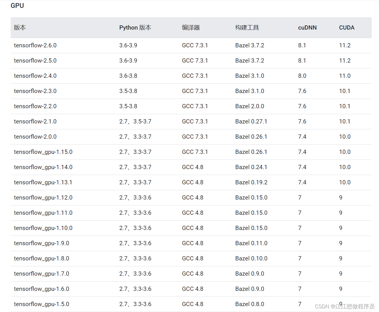Click CUDA 9 in tensorflow_gpu-1.8.0 row
This screenshot has height=312, width=379.
point(341,258)
